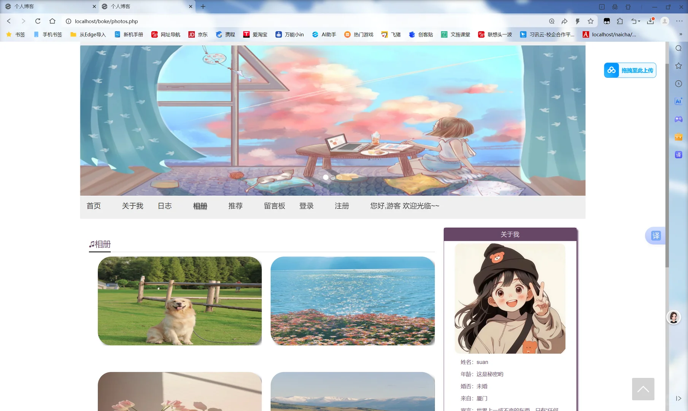Viewport: 688px width, 411px height.
Task: Open the golden retriever photo thumbnail
Action: (x=180, y=301)
